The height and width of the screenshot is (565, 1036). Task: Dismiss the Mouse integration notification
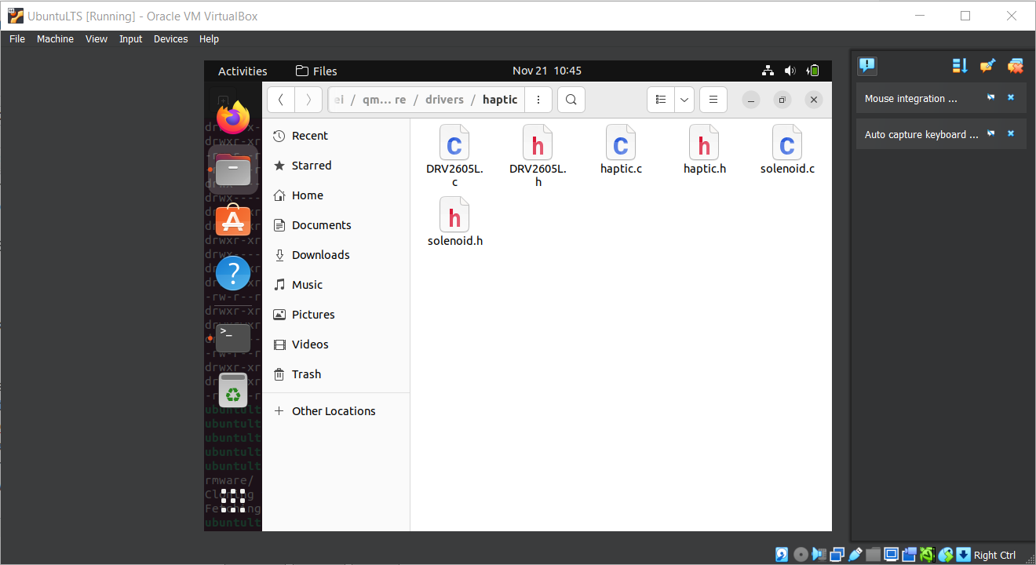[x=1011, y=98]
